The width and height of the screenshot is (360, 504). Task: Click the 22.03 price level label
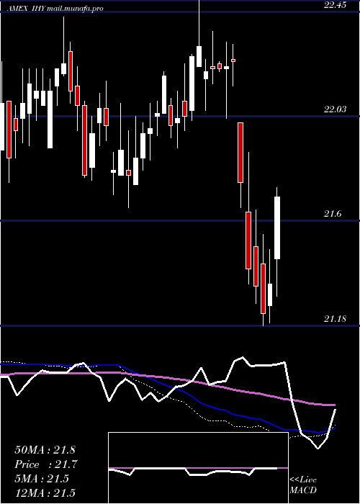coord(335,109)
